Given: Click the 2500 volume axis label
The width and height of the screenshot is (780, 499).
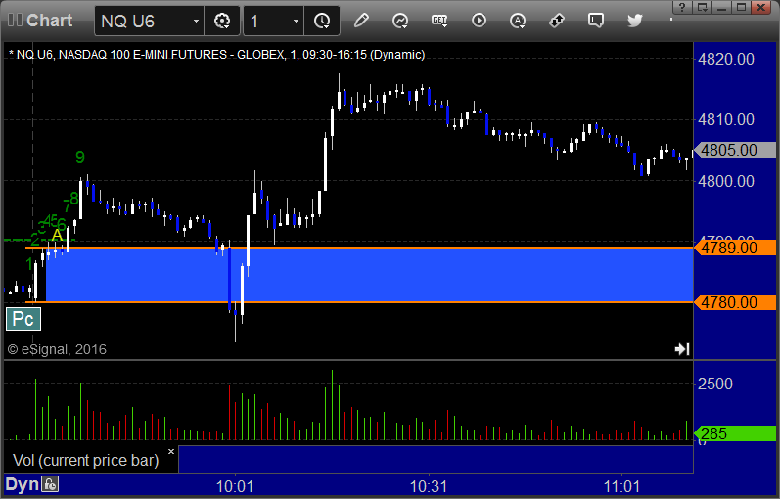Looking at the screenshot, I should point(714,384).
